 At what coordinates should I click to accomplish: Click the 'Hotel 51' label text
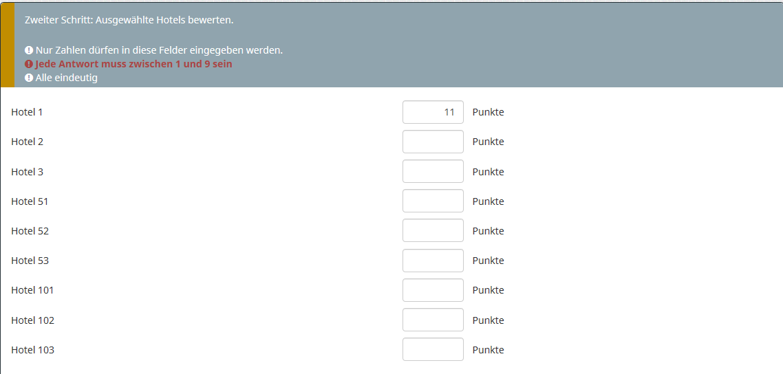[30, 201]
